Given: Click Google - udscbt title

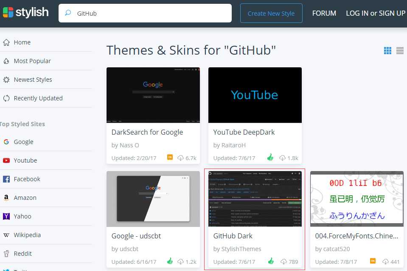Looking at the screenshot, I should click(136, 236).
